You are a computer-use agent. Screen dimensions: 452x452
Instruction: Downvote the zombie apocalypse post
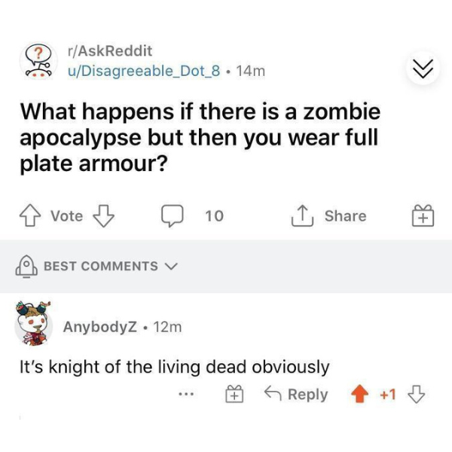tap(103, 216)
